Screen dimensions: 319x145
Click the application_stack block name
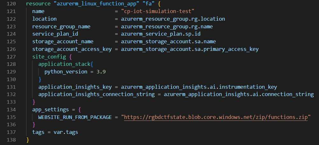(x=65, y=64)
